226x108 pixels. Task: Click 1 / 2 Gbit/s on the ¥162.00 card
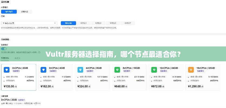point(66,77)
